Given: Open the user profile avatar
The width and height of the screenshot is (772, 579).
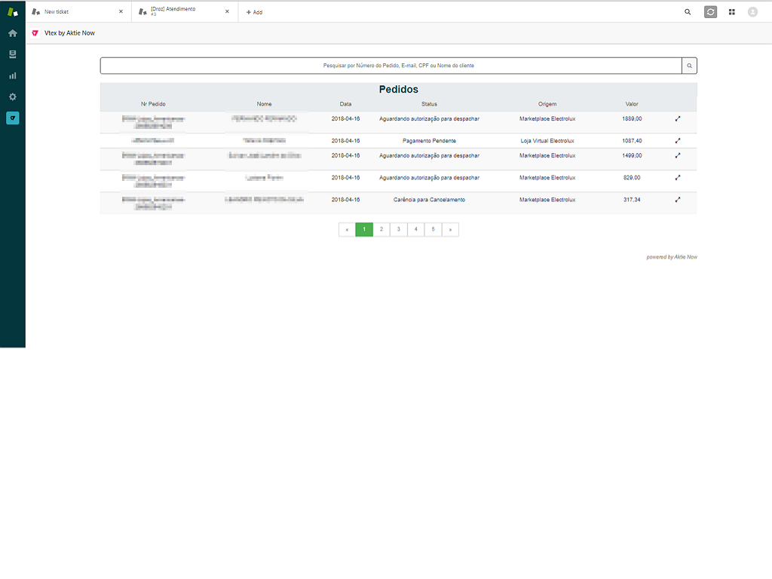Looking at the screenshot, I should pyautogui.click(x=752, y=12).
